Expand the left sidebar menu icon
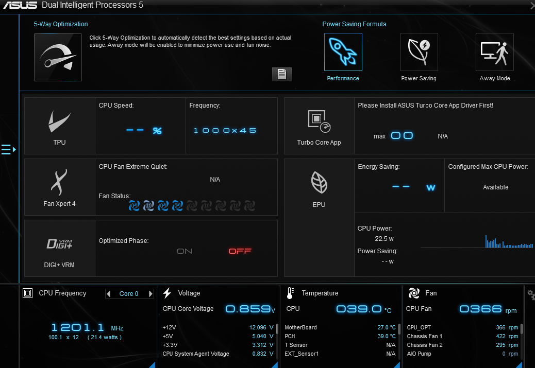 tap(9, 149)
